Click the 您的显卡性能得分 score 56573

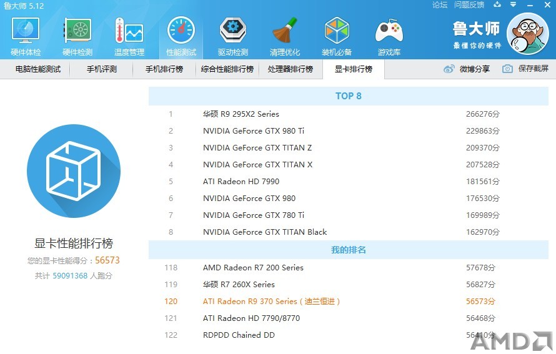[107, 260]
